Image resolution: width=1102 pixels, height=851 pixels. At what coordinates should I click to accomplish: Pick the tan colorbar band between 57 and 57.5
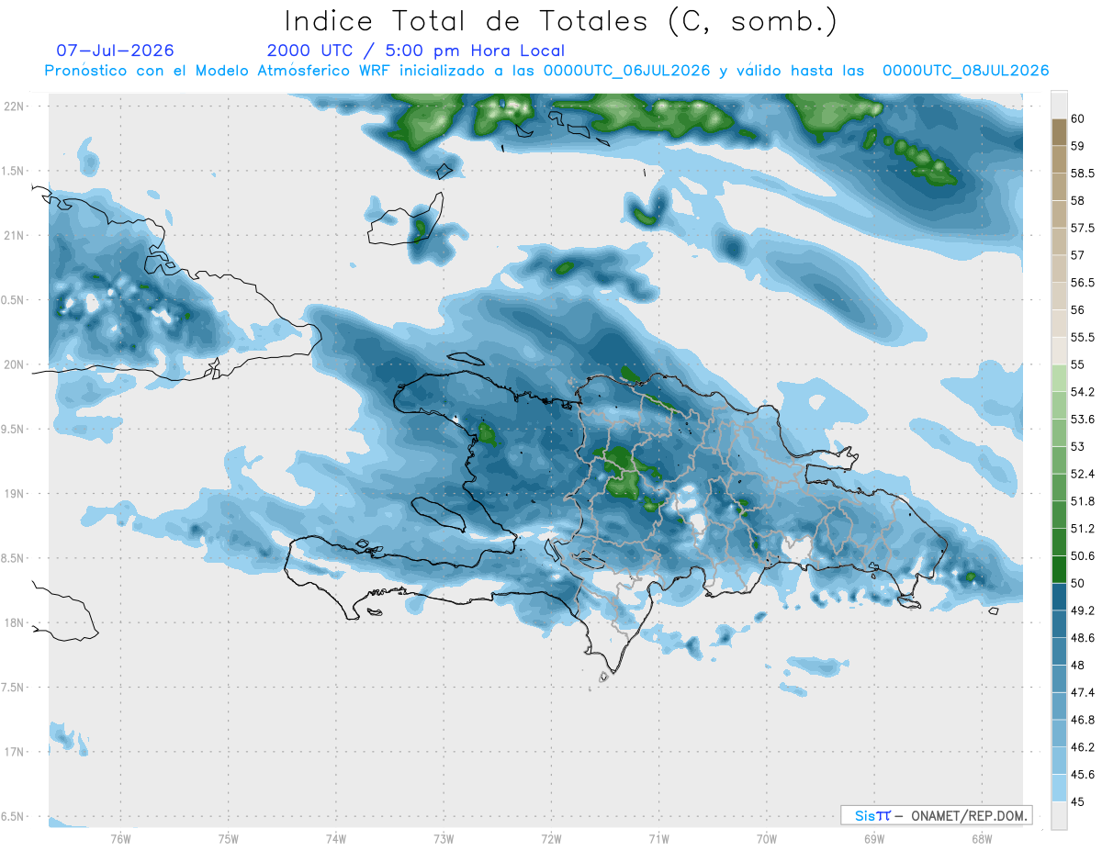(x=1059, y=241)
